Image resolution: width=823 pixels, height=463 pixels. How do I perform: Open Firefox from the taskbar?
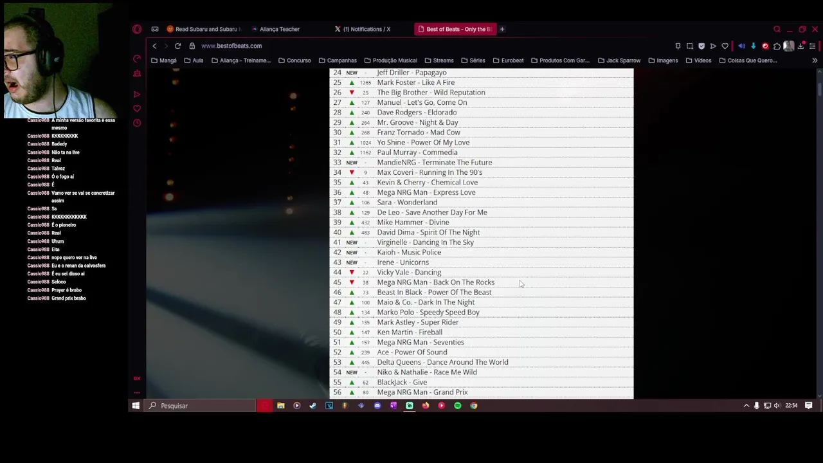[x=426, y=406]
